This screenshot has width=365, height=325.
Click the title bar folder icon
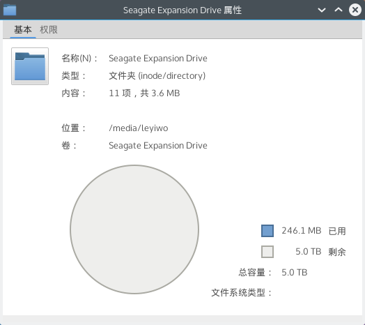pyautogui.click(x=10, y=10)
